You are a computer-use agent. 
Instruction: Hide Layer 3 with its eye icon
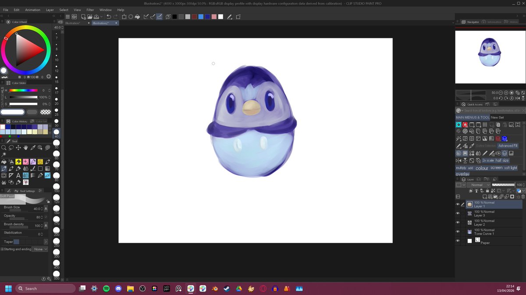point(458,214)
